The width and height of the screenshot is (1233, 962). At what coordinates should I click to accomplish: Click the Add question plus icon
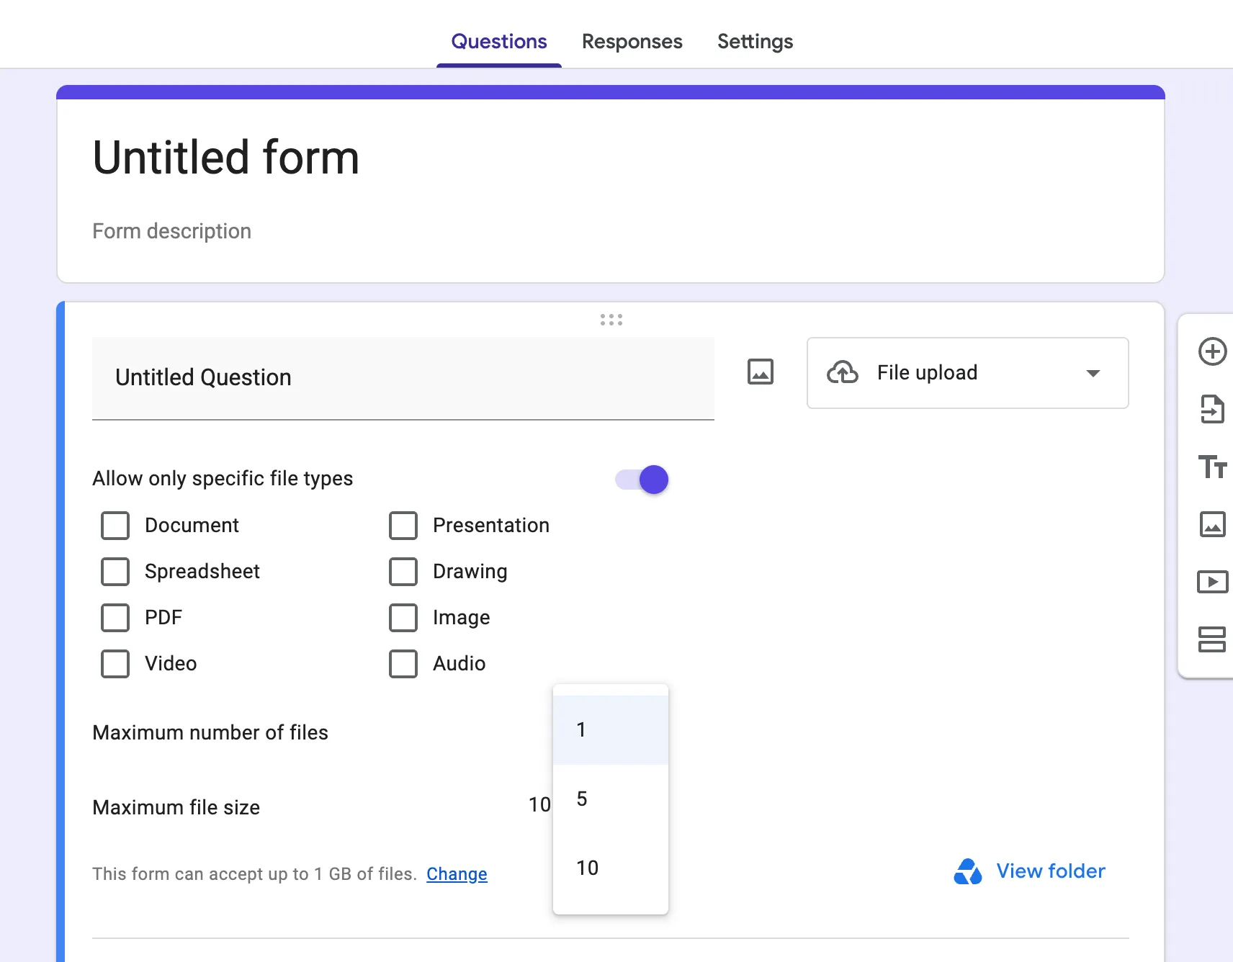point(1212,351)
